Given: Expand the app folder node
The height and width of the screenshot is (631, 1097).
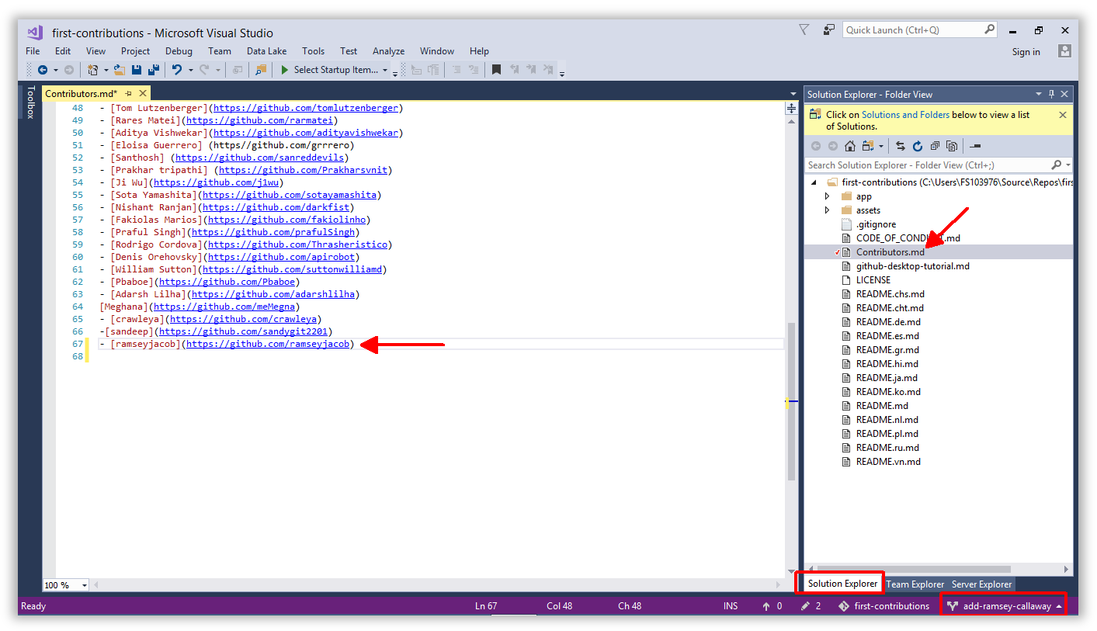Looking at the screenshot, I should pyautogui.click(x=827, y=196).
